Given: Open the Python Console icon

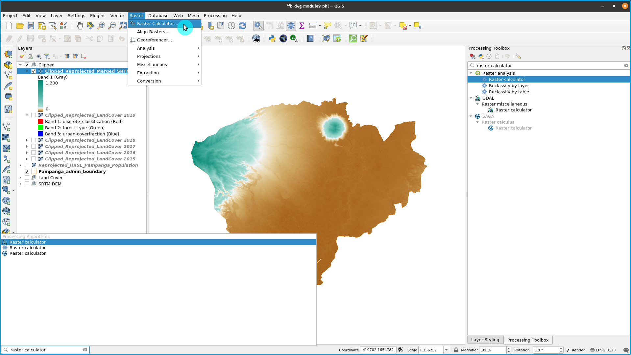Looking at the screenshot, I should point(272,38).
